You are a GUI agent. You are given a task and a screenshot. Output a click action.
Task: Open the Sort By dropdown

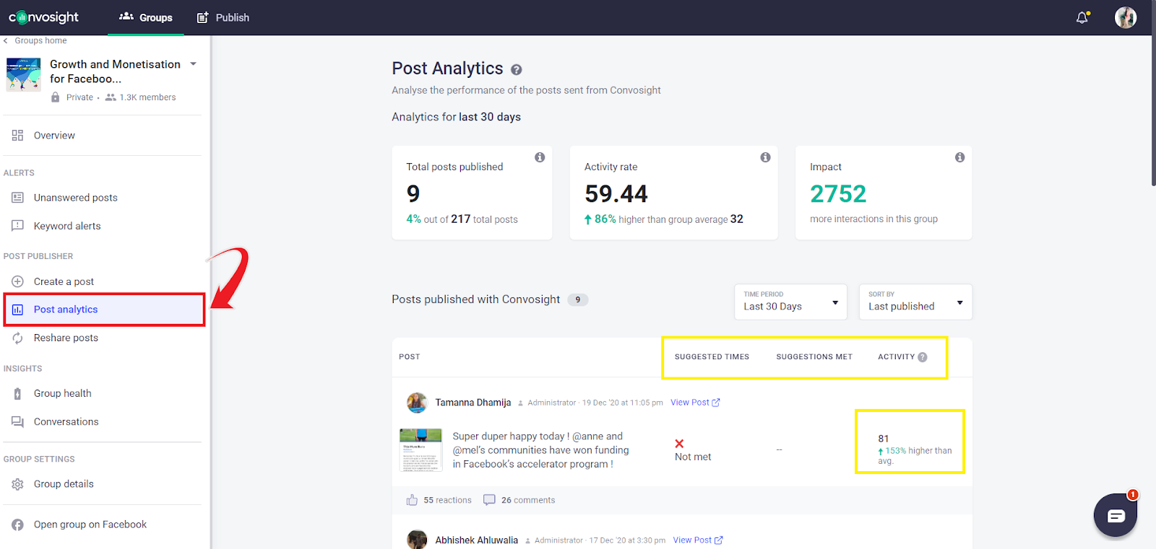(x=915, y=302)
